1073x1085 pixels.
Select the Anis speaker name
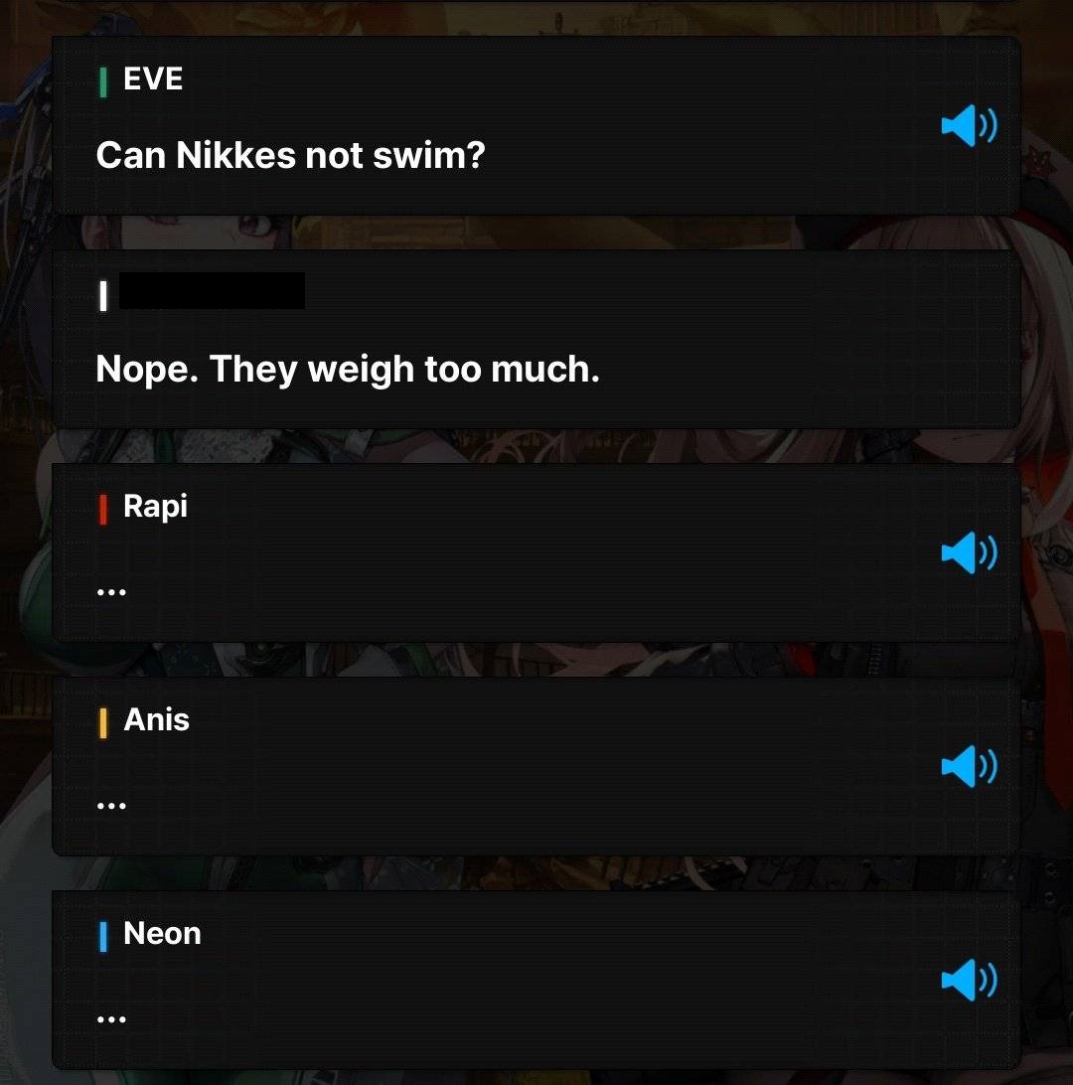[156, 719]
